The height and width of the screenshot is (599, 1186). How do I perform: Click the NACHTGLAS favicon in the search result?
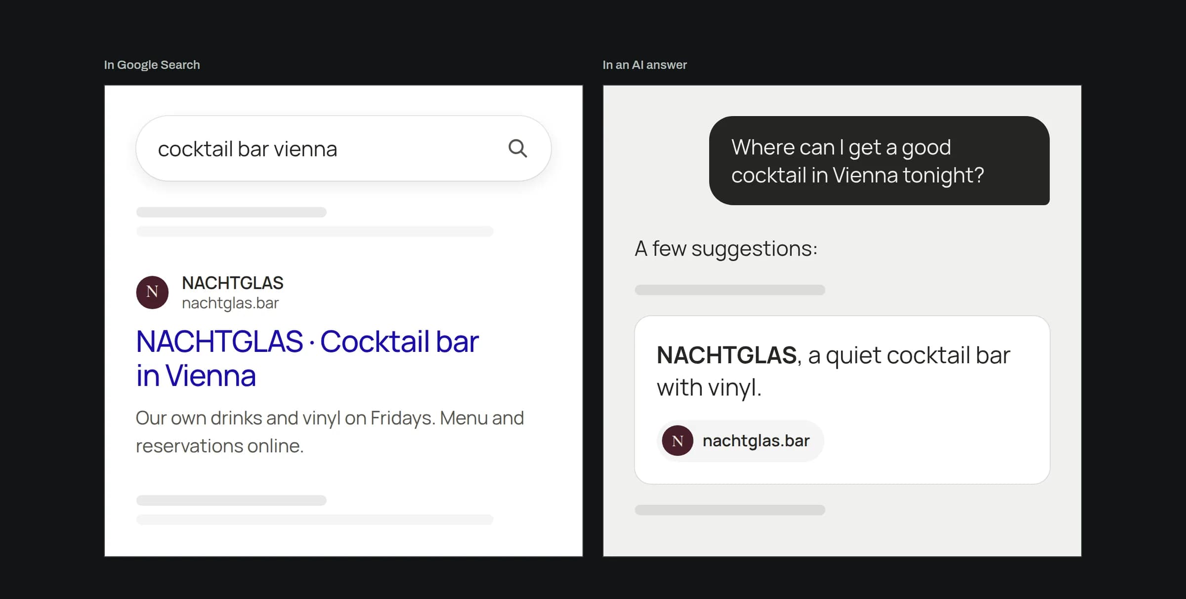click(152, 292)
